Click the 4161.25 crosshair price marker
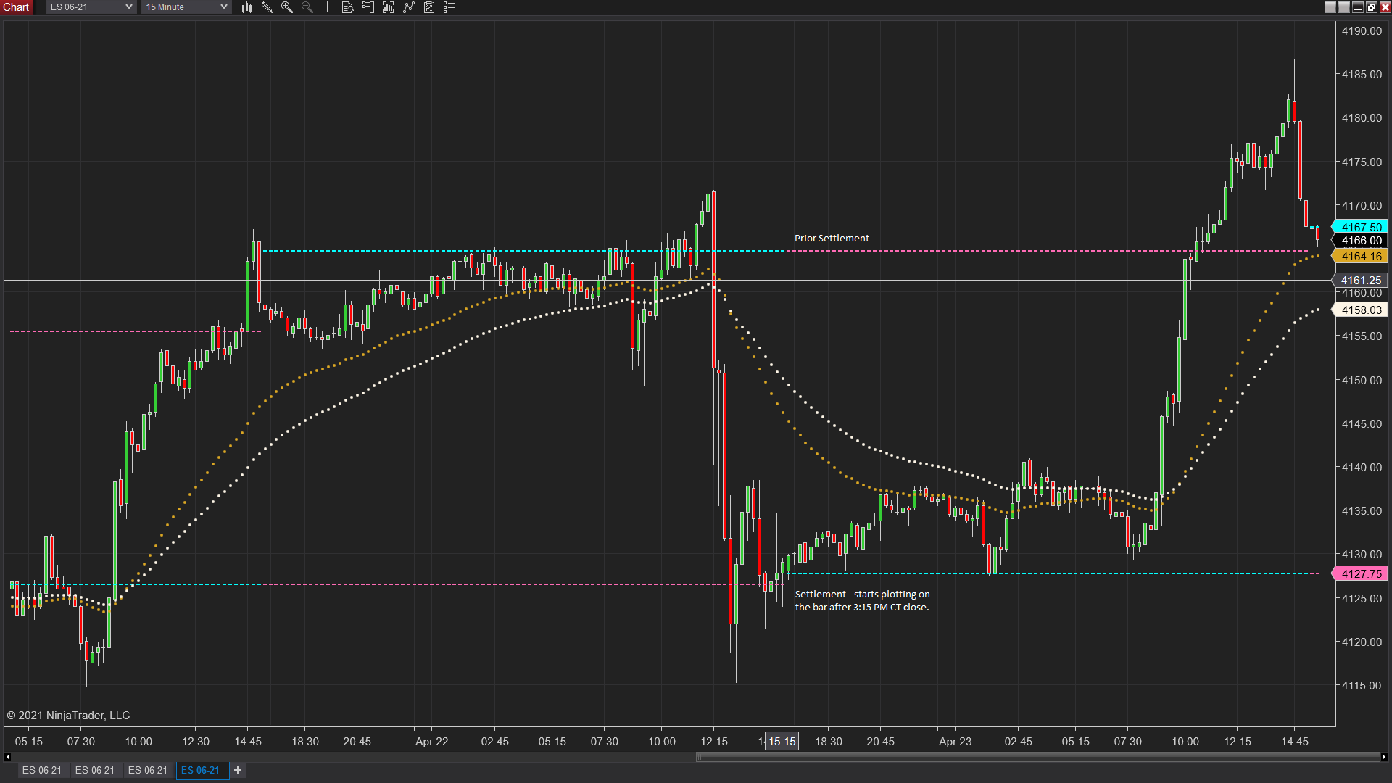The width and height of the screenshot is (1392, 783). [x=1361, y=280]
